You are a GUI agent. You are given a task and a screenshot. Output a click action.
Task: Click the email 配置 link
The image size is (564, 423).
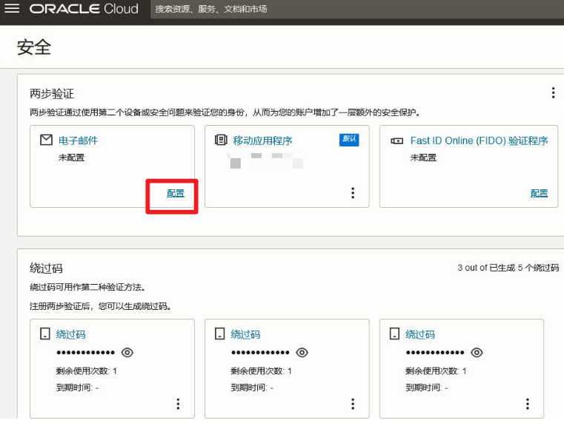pyautogui.click(x=176, y=193)
